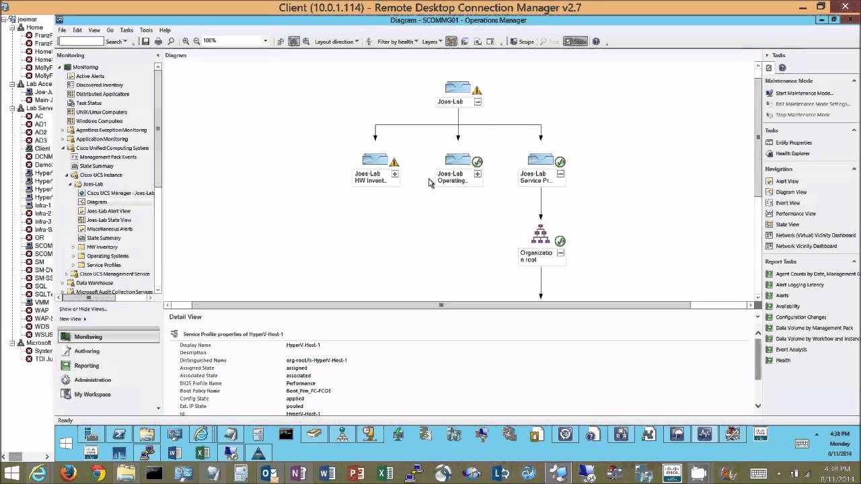This screenshot has height=484, width=861.
Task: Expand the Joes-Lab Operating Systems node
Action: click(478, 174)
